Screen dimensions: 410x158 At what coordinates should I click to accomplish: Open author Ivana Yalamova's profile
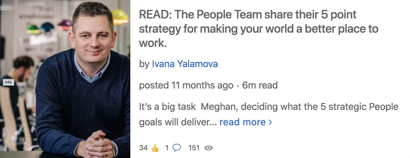point(185,64)
